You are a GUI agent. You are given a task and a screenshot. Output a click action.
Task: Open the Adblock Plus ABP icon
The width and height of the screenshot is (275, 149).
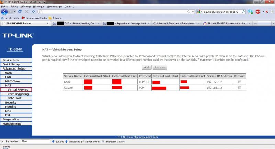click(258, 12)
